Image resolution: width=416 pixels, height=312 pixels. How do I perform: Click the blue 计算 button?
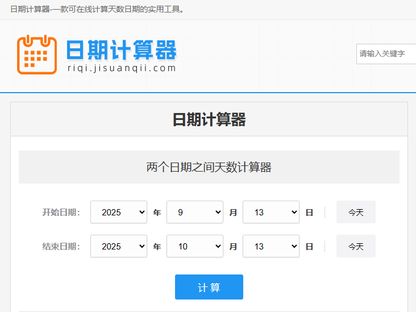[209, 287]
